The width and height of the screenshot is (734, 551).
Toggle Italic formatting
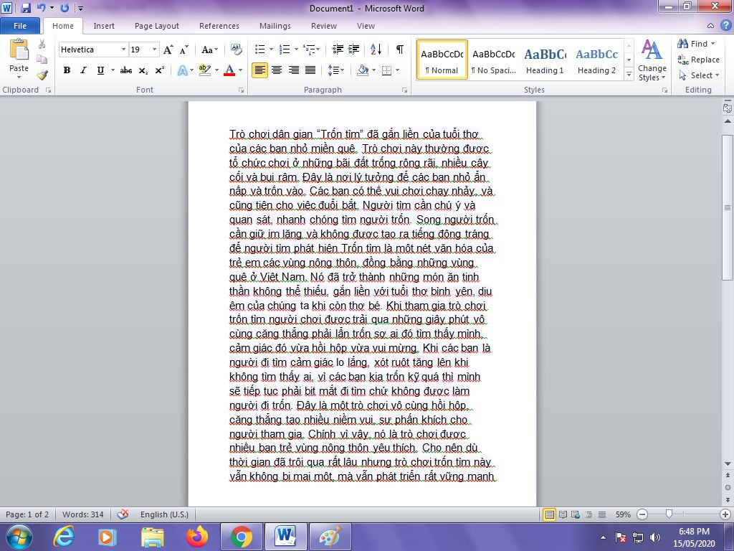(x=83, y=70)
